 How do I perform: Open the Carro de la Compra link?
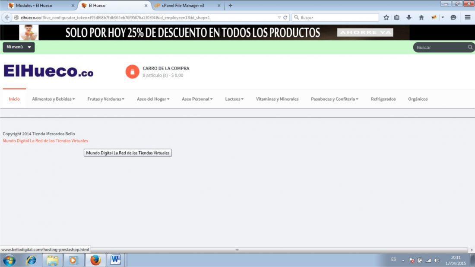tap(166, 69)
